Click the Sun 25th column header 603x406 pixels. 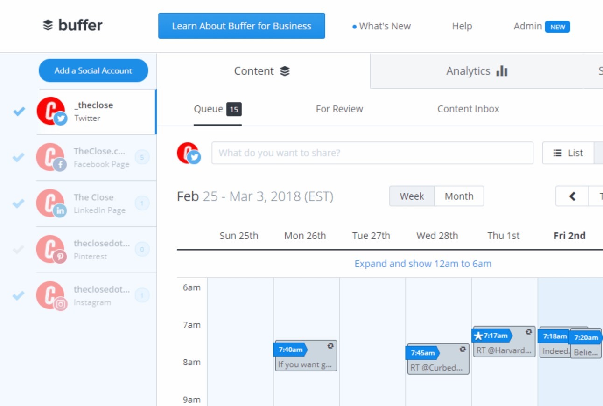click(239, 236)
